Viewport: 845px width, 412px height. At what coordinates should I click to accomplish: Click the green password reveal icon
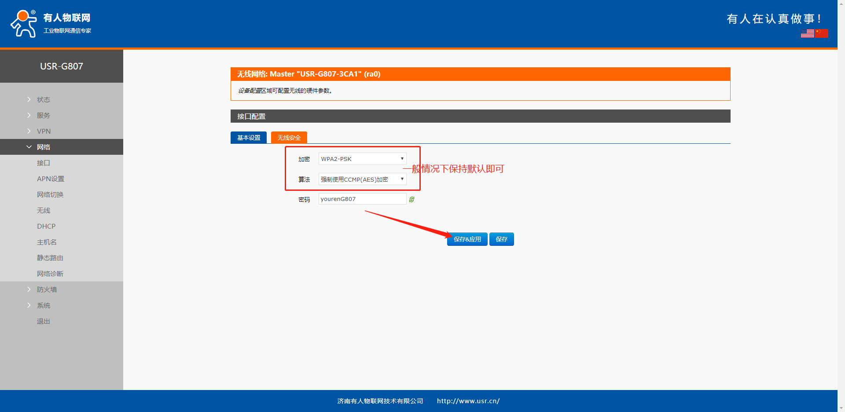click(x=411, y=200)
